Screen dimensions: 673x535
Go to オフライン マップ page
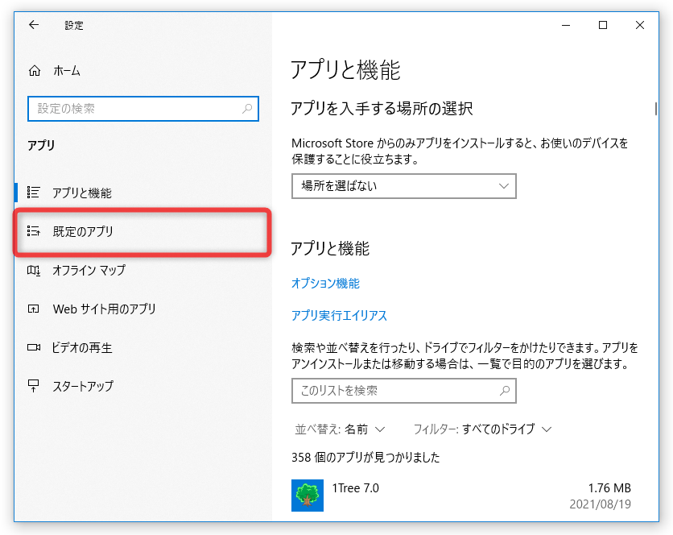143,270
